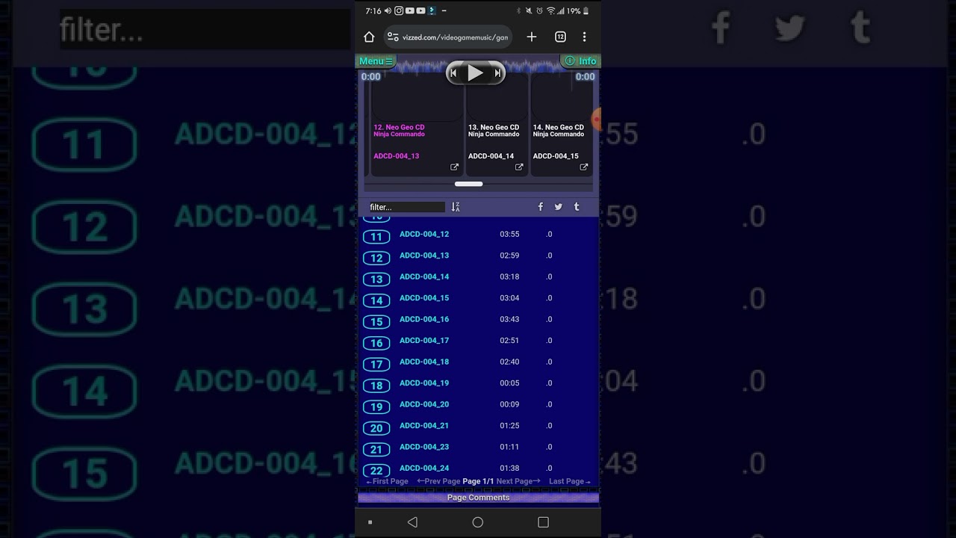The image size is (956, 538).
Task: Select track number 14 badge
Action: 376,300
